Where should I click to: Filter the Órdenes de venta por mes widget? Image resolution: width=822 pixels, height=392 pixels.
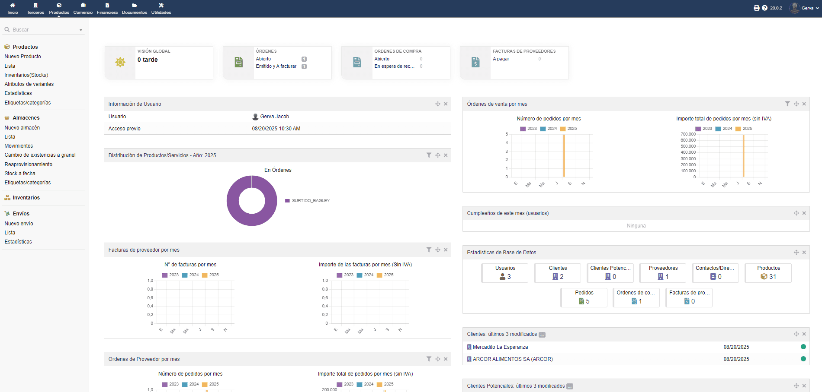coord(787,104)
